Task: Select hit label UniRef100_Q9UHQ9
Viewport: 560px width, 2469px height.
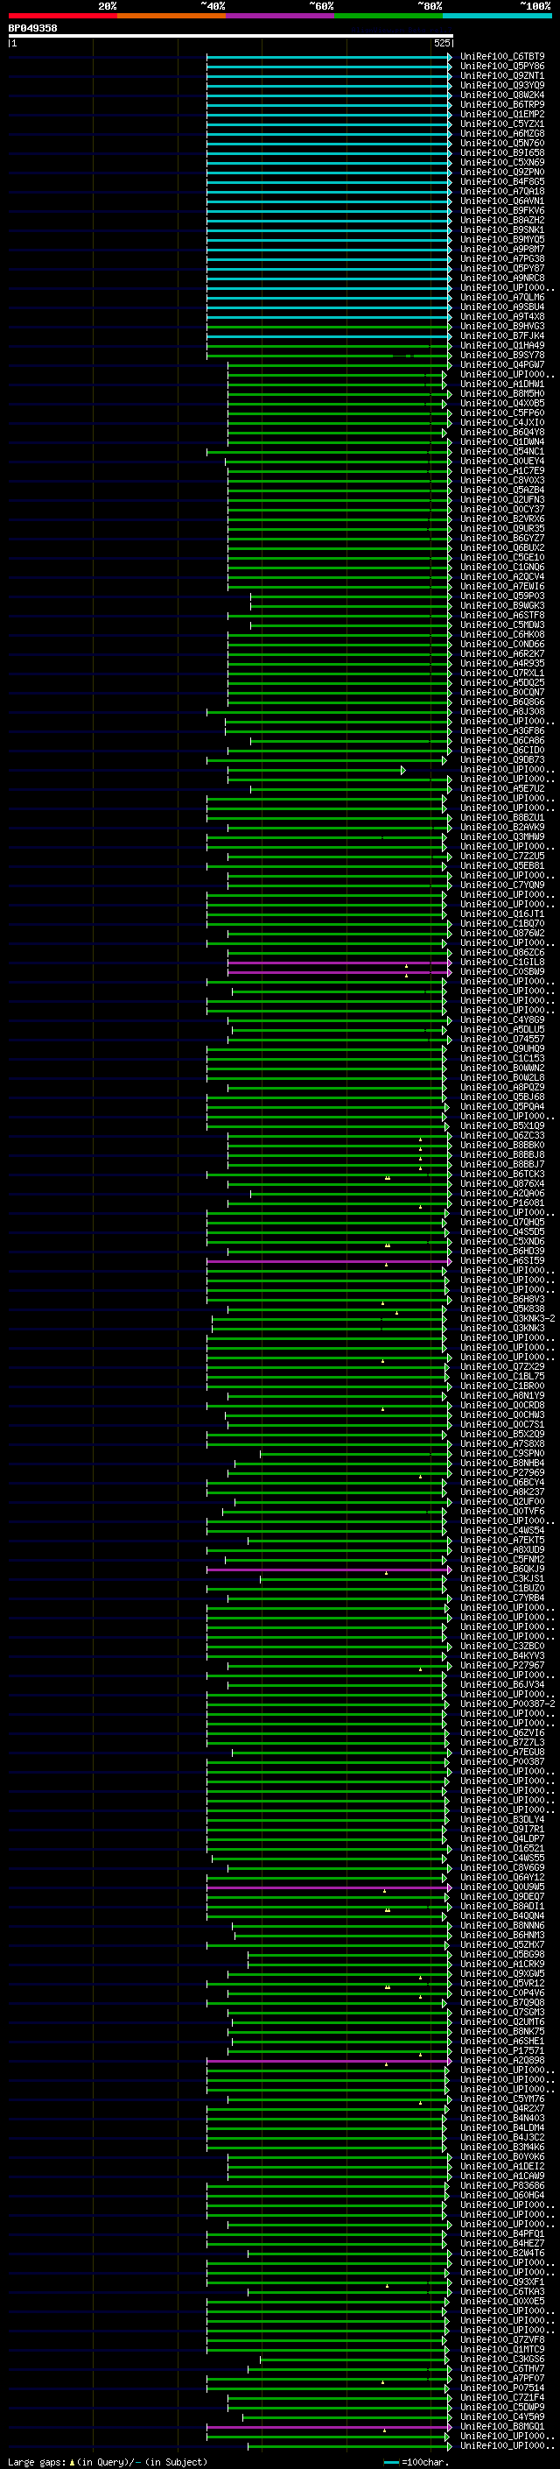Action: click(x=502, y=1048)
